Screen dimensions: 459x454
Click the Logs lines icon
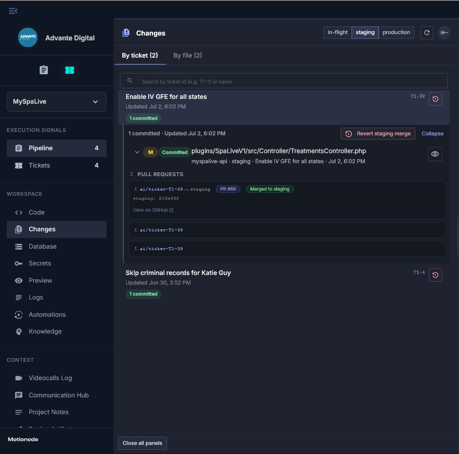tap(19, 298)
